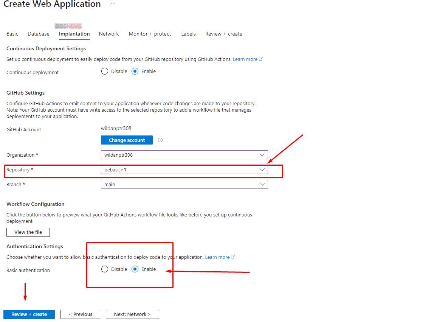Open the Monitor + protect tab
This screenshot has width=434, height=322.
(x=150, y=34)
